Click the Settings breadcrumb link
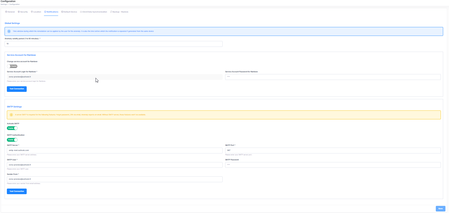 click(x=4, y=4)
